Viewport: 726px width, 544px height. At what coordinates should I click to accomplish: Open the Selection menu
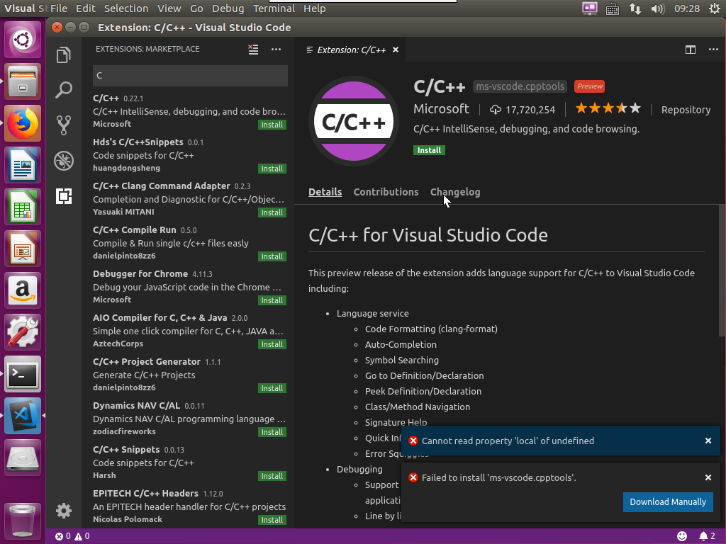126,8
